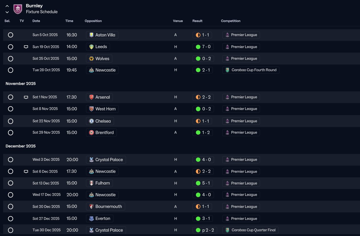Sort fixtures by Date column header
This screenshot has width=360, height=236.
point(36,21)
